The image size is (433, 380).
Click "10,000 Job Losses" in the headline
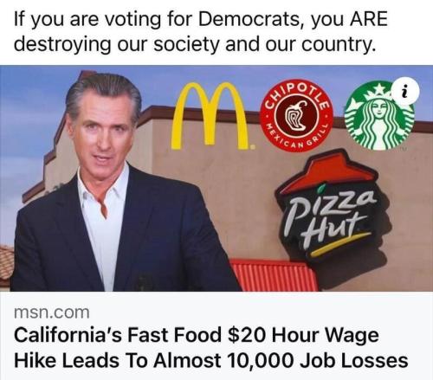(x=318, y=360)
